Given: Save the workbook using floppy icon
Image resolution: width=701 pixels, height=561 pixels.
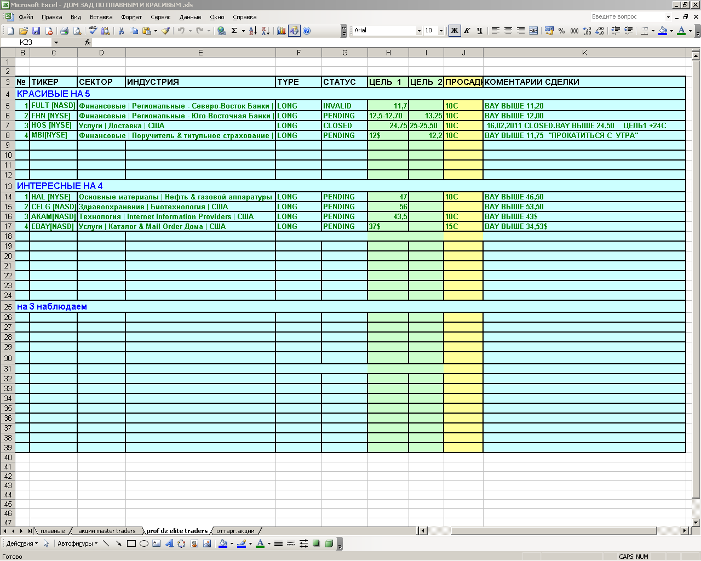Looking at the screenshot, I should point(36,31).
